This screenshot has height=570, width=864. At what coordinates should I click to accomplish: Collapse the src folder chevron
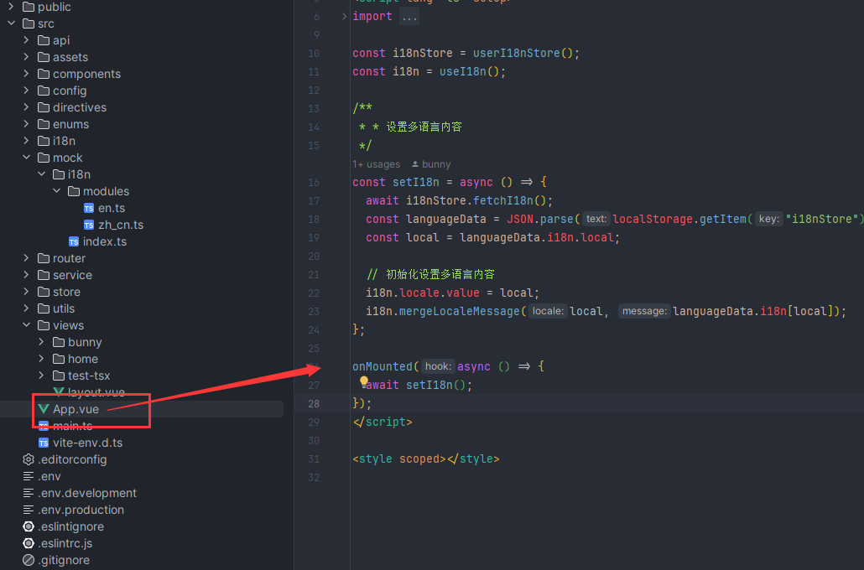[11, 23]
